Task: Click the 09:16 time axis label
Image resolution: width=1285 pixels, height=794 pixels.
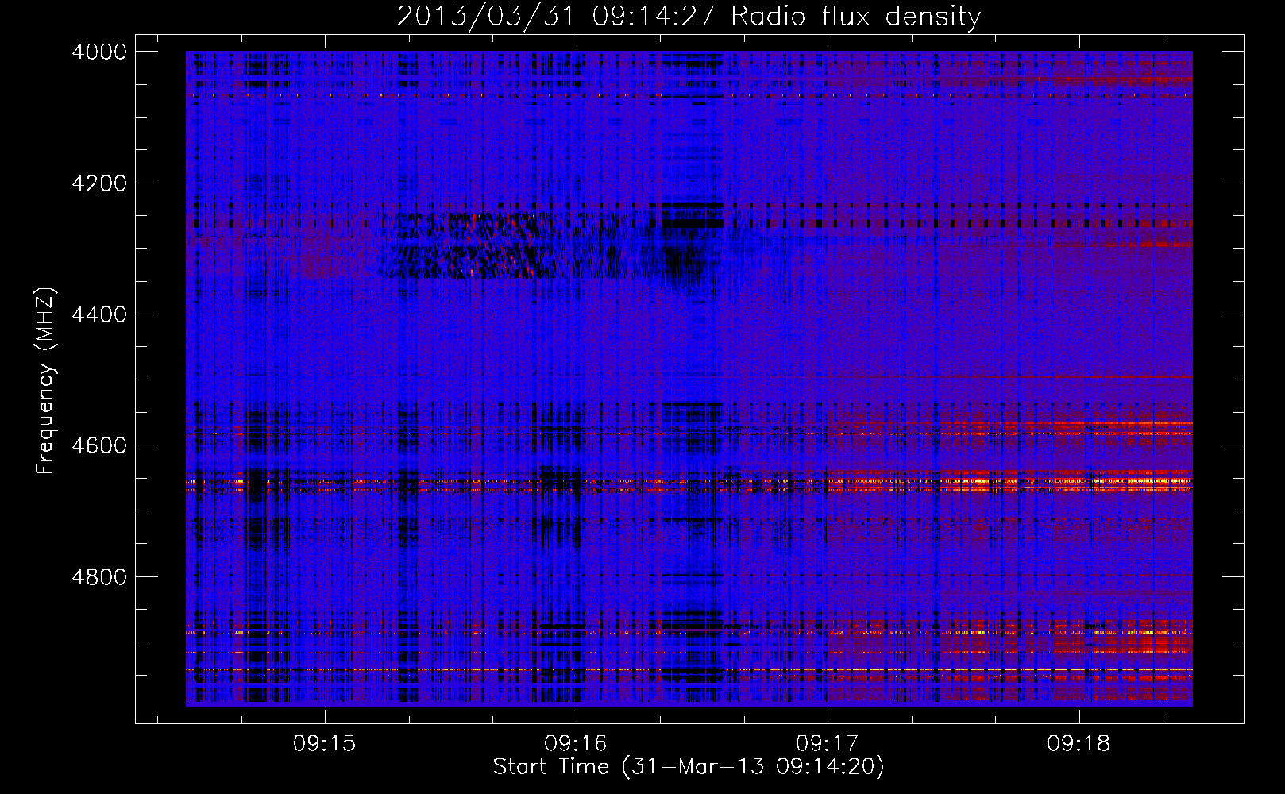Action: pyautogui.click(x=576, y=743)
